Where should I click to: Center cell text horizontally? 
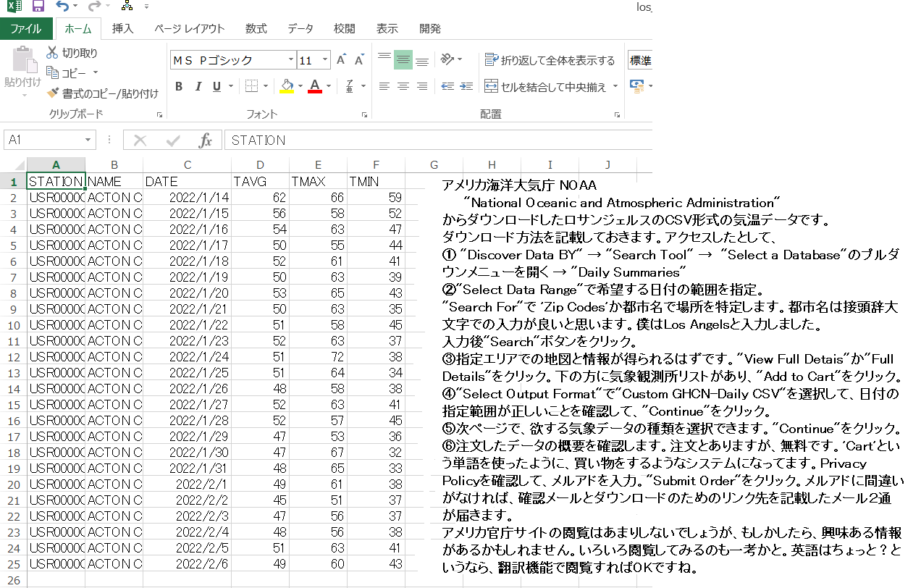coord(403,87)
